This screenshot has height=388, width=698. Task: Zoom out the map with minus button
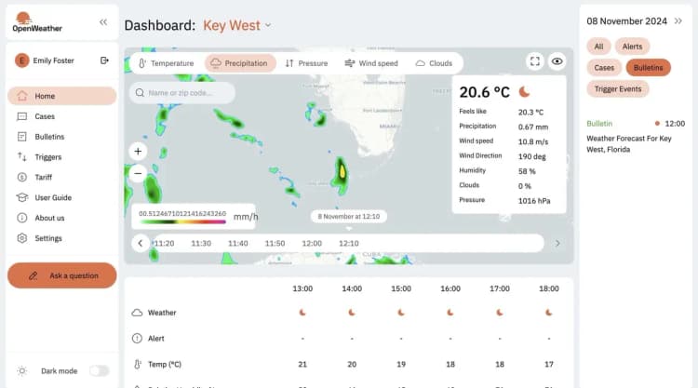tap(138, 172)
